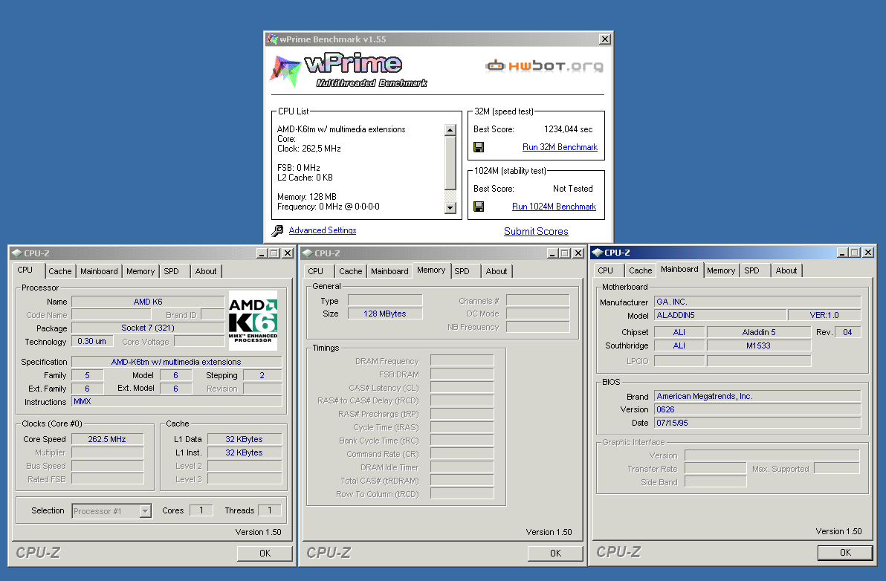Click the save icon in 1024M stability test
This screenshot has height=581, width=886.
click(479, 207)
